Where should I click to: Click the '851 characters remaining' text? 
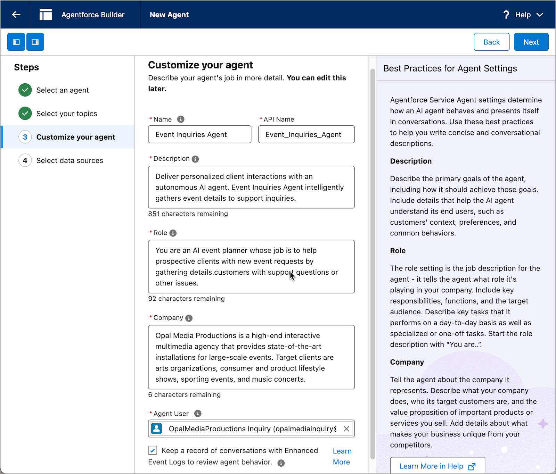188,214
